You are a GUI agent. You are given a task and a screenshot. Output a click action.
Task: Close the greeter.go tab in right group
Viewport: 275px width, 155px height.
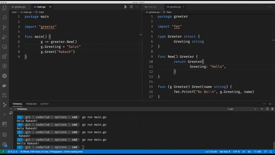(x=183, y=7)
